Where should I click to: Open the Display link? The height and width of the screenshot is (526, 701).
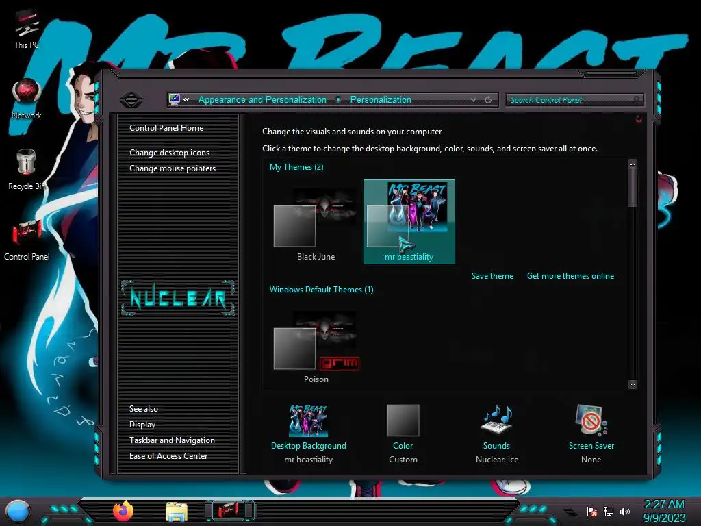tap(142, 425)
